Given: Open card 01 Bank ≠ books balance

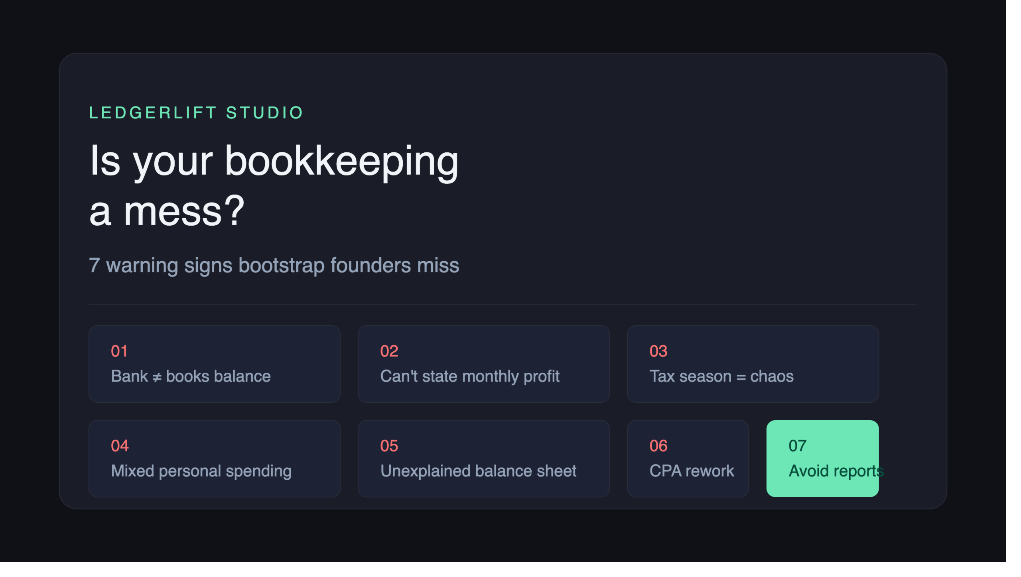Looking at the screenshot, I should point(214,364).
